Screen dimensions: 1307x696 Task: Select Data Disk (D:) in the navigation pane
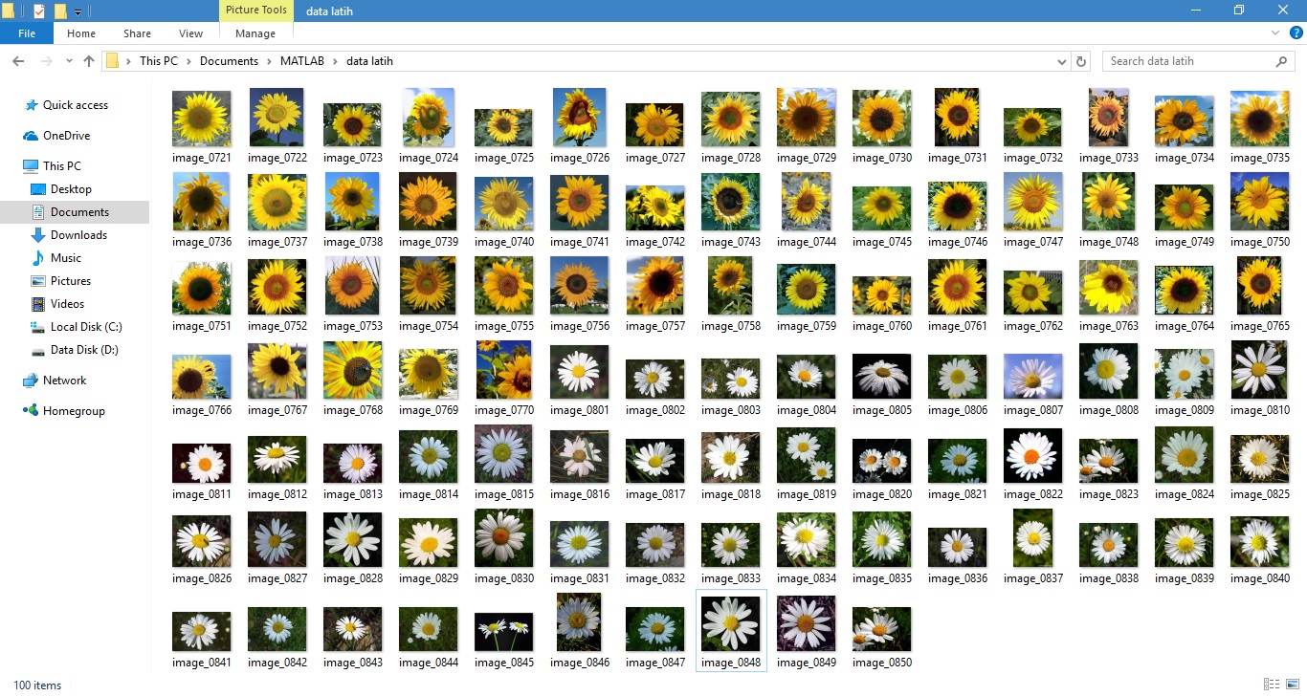click(x=84, y=350)
